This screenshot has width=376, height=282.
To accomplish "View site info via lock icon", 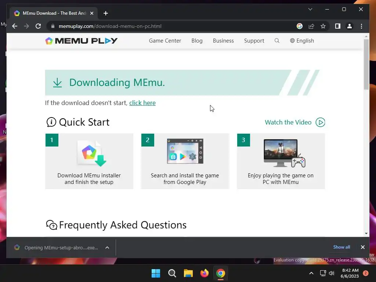I will point(53,26).
